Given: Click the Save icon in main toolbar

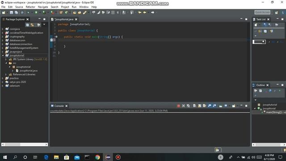Looking at the screenshot, I should (x=11, y=13).
